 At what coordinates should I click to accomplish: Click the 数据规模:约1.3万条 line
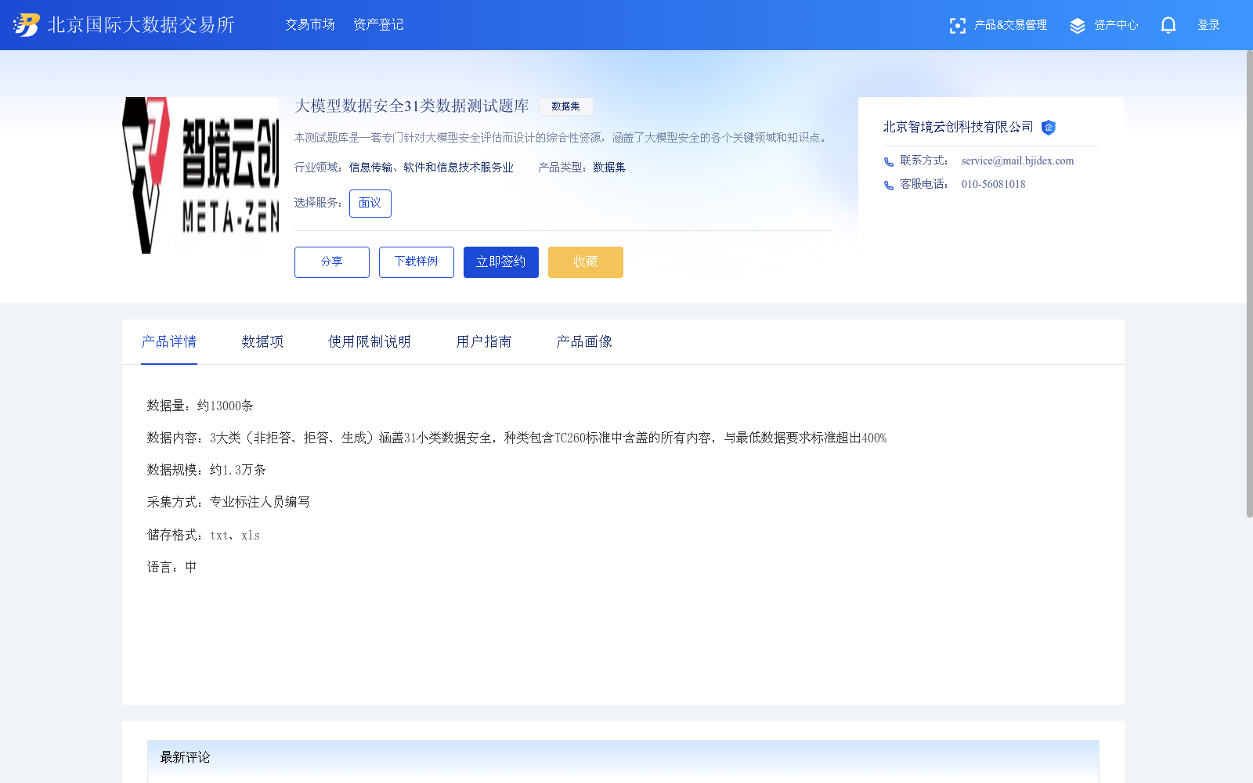click(x=207, y=470)
